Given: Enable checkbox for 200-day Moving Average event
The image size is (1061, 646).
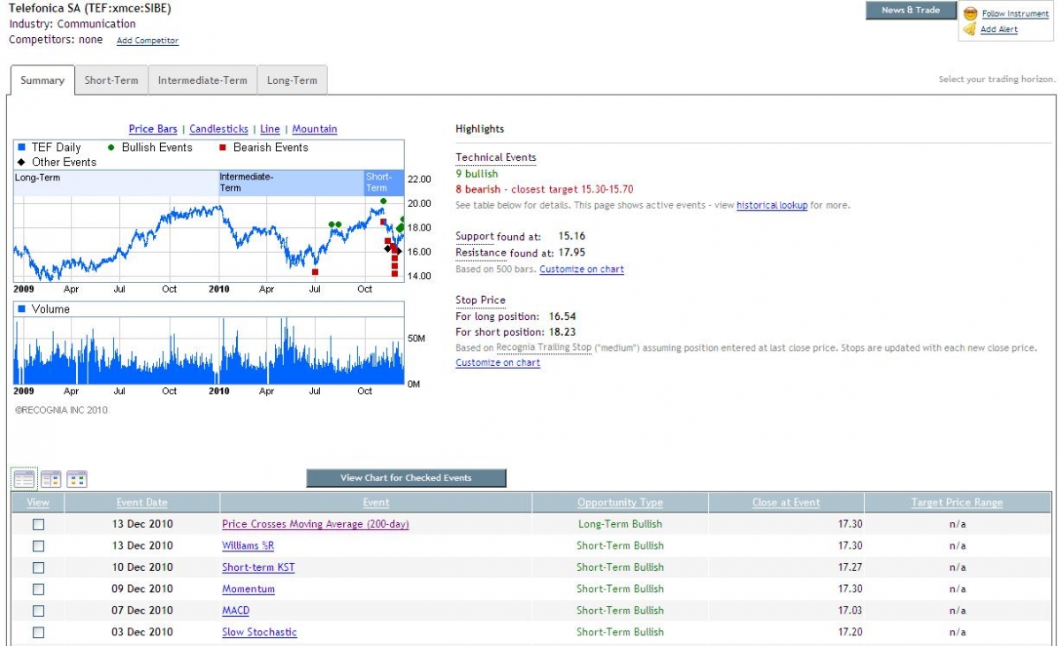Looking at the screenshot, I should [38, 525].
